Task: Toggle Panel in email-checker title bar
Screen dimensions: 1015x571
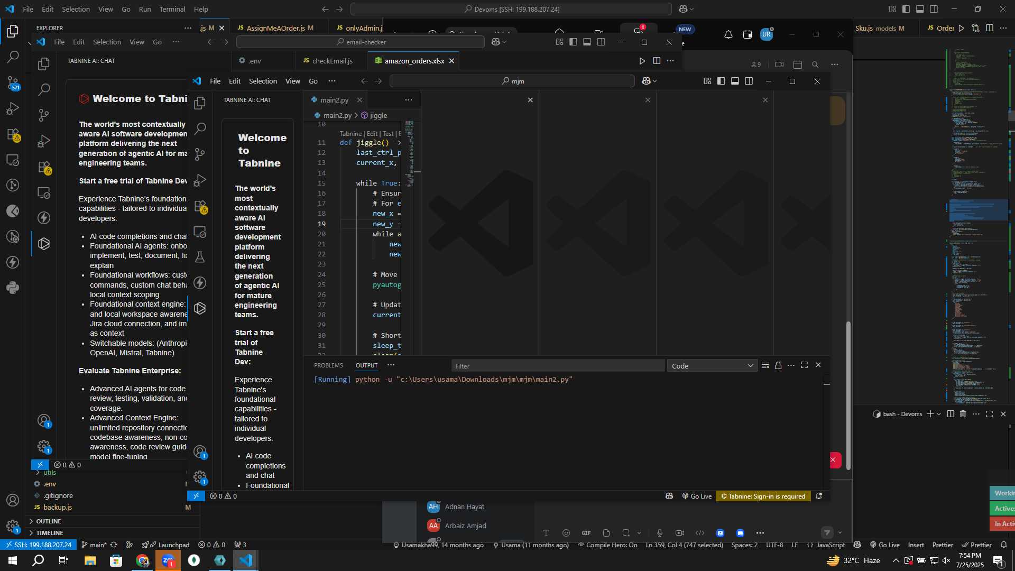Action: [587, 42]
